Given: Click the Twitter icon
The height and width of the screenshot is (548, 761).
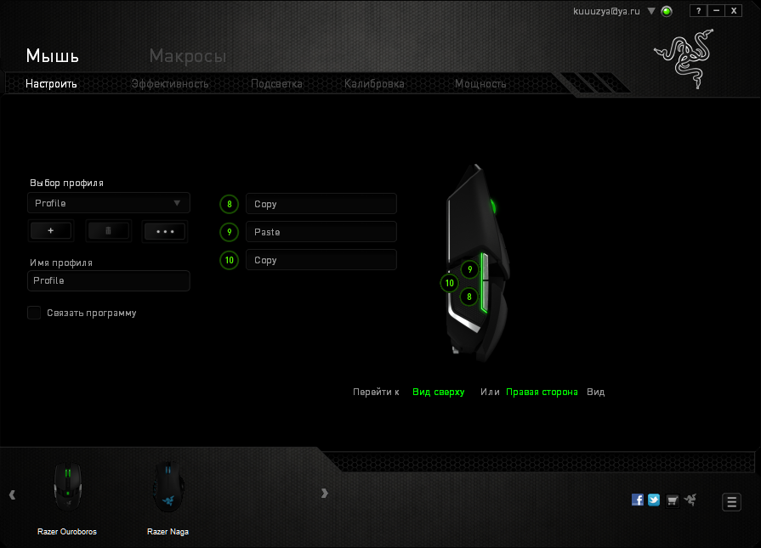Looking at the screenshot, I should point(654,500).
